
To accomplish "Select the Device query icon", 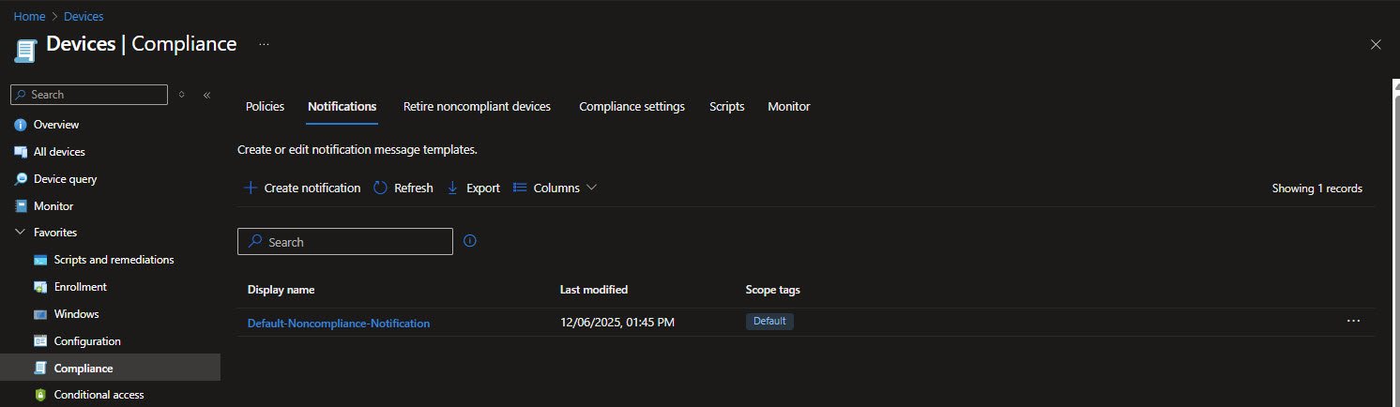I will (x=21, y=179).
